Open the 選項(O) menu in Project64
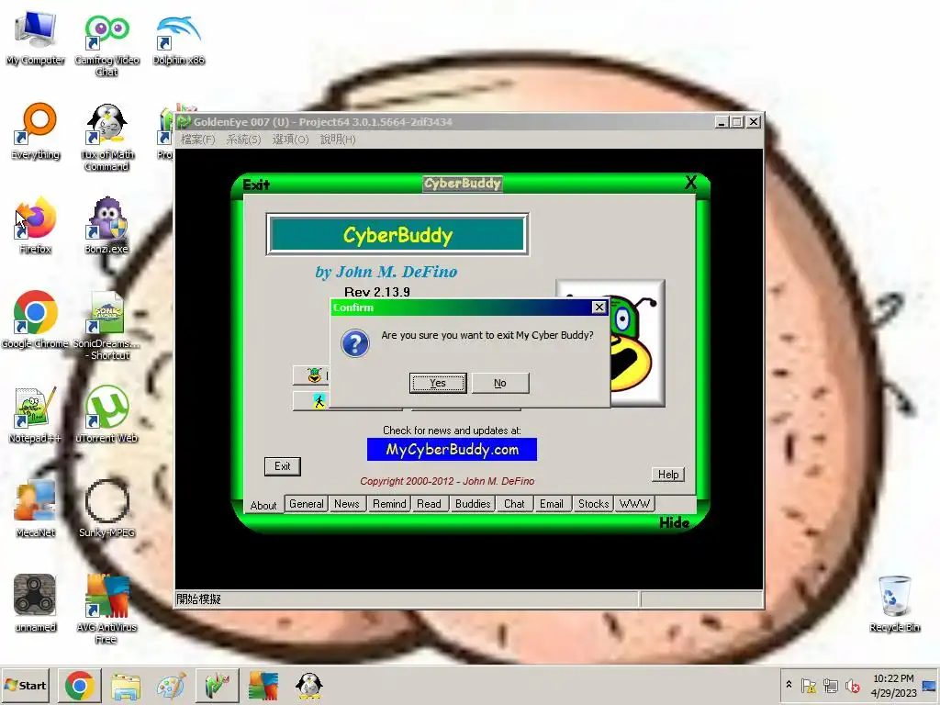Viewport: 940px width, 705px height. click(290, 140)
